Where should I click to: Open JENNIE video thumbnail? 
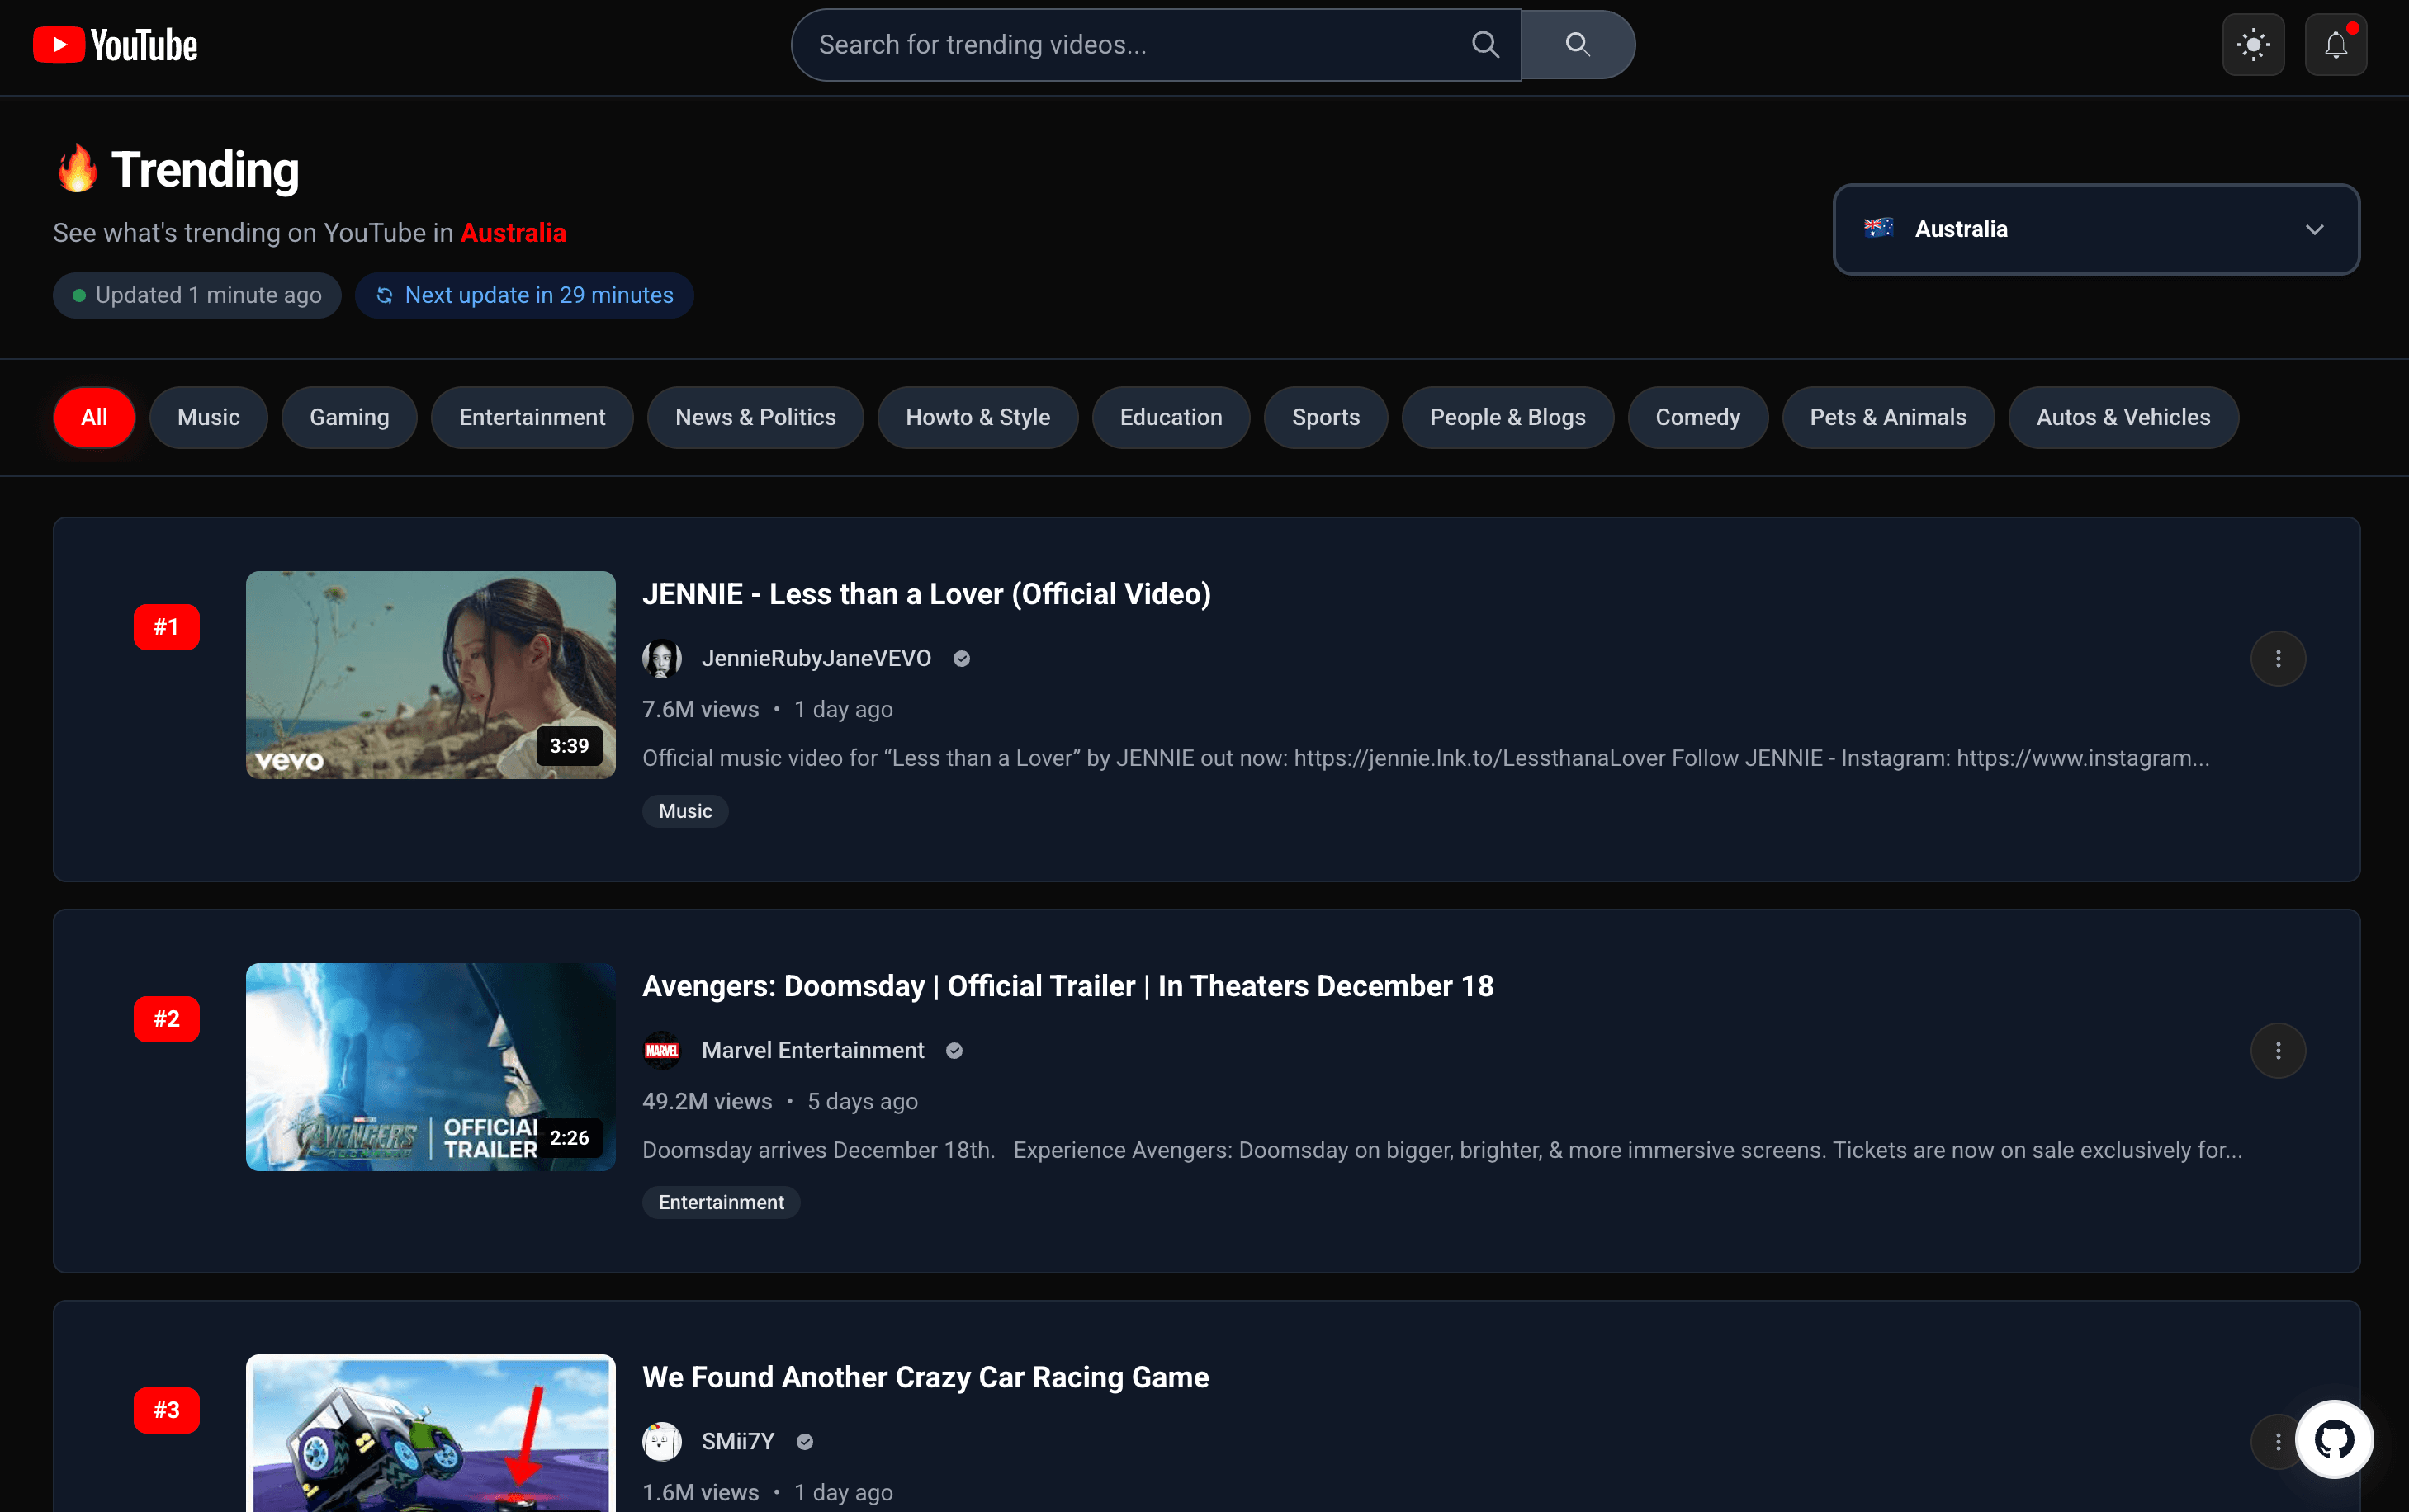pyautogui.click(x=431, y=675)
